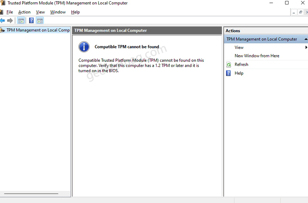The image size is (308, 203).
Task: Click the console tree horizontal scrollbar
Action: 31,194
